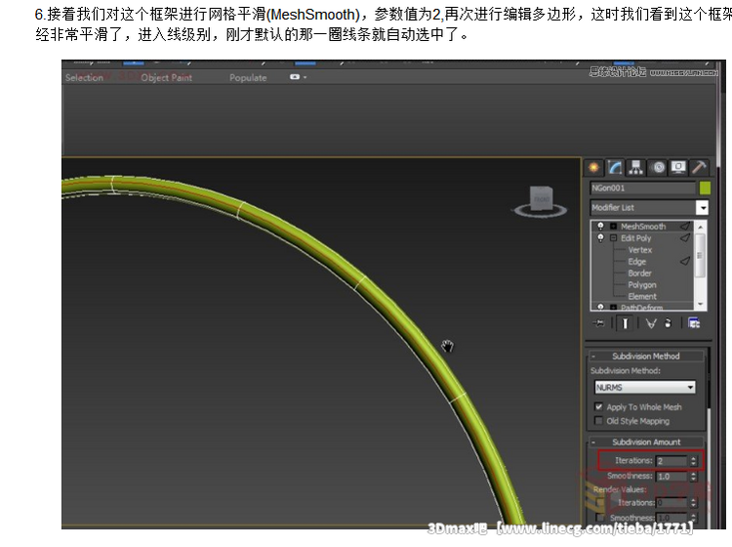The height and width of the screenshot is (547, 732).
Task: Click the Pin Stack icon
Action: click(x=598, y=323)
